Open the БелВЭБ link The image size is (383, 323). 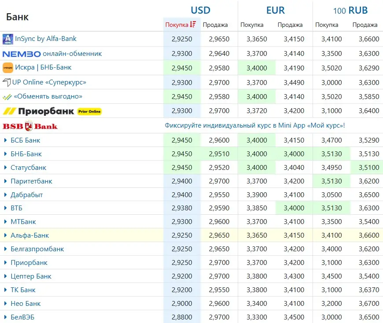22,318
